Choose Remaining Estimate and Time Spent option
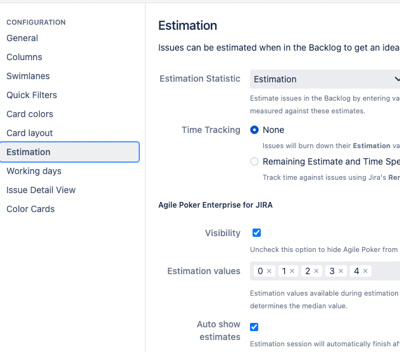 coord(254,161)
